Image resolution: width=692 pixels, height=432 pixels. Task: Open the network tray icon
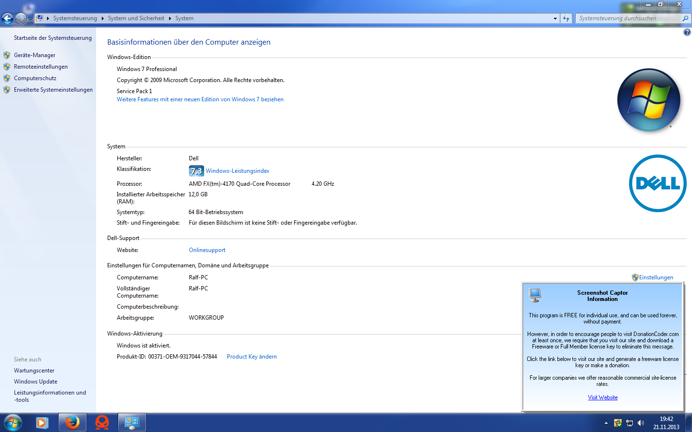pyautogui.click(x=630, y=423)
